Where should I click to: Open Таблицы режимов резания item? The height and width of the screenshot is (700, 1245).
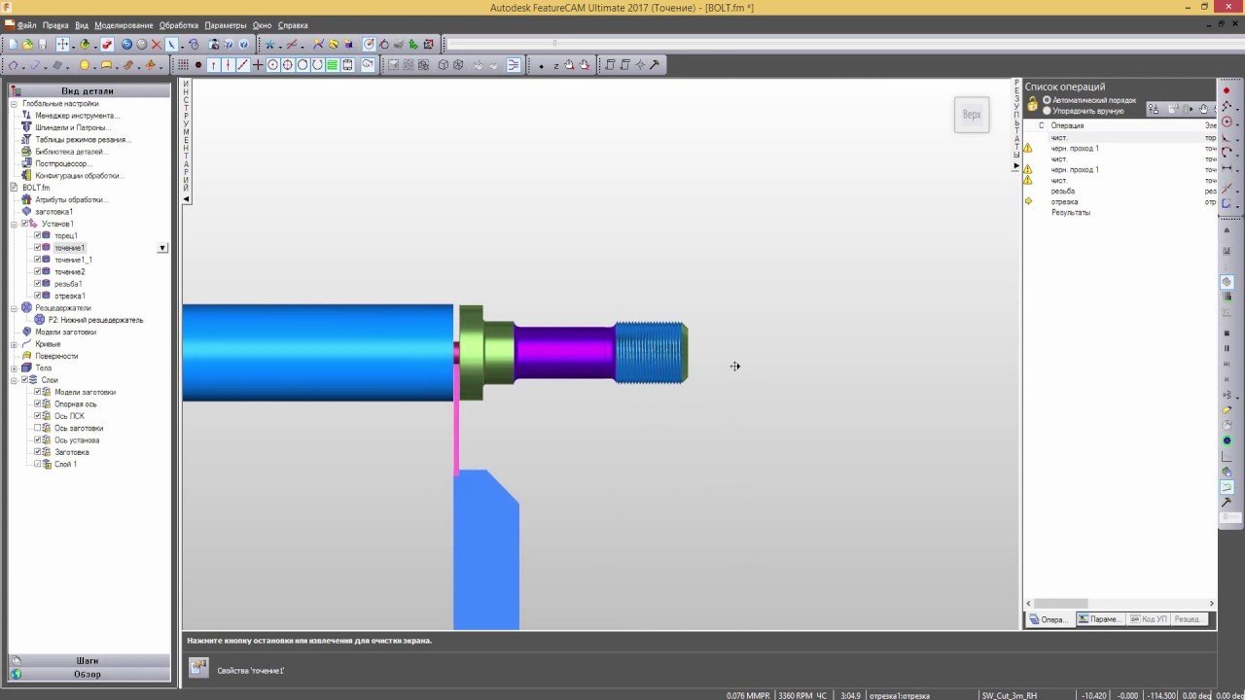tap(83, 140)
